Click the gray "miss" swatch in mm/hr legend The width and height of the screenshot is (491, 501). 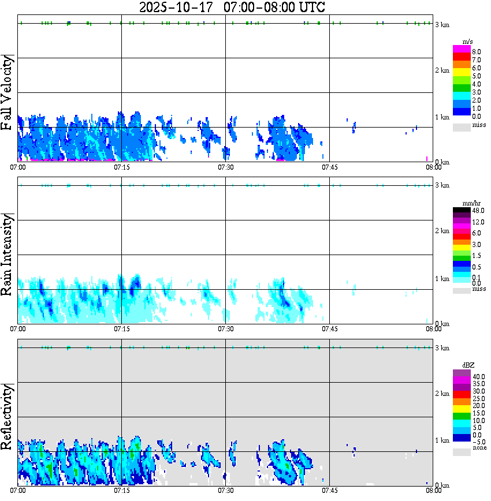click(462, 291)
